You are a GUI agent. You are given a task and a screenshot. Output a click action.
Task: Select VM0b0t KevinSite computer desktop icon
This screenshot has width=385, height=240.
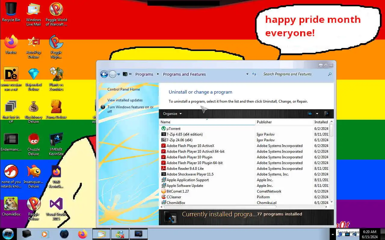coord(56,144)
